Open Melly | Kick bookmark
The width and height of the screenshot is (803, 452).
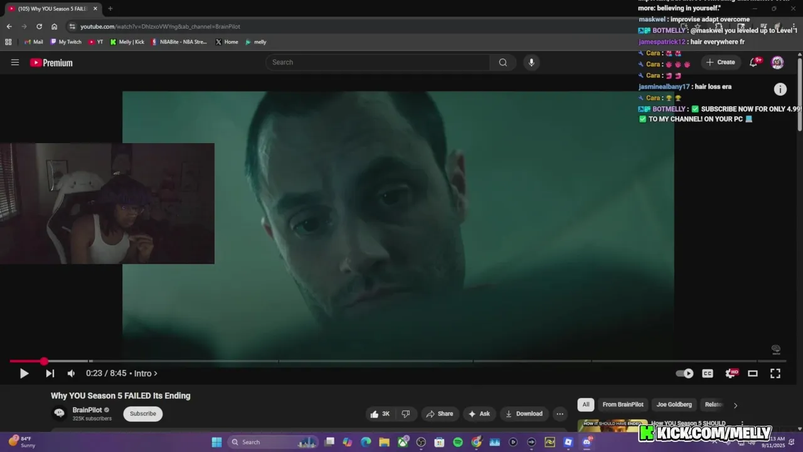pos(127,42)
